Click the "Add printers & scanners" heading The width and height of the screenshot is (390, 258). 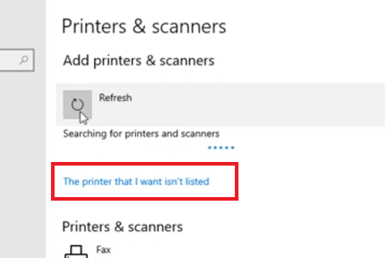139,60
